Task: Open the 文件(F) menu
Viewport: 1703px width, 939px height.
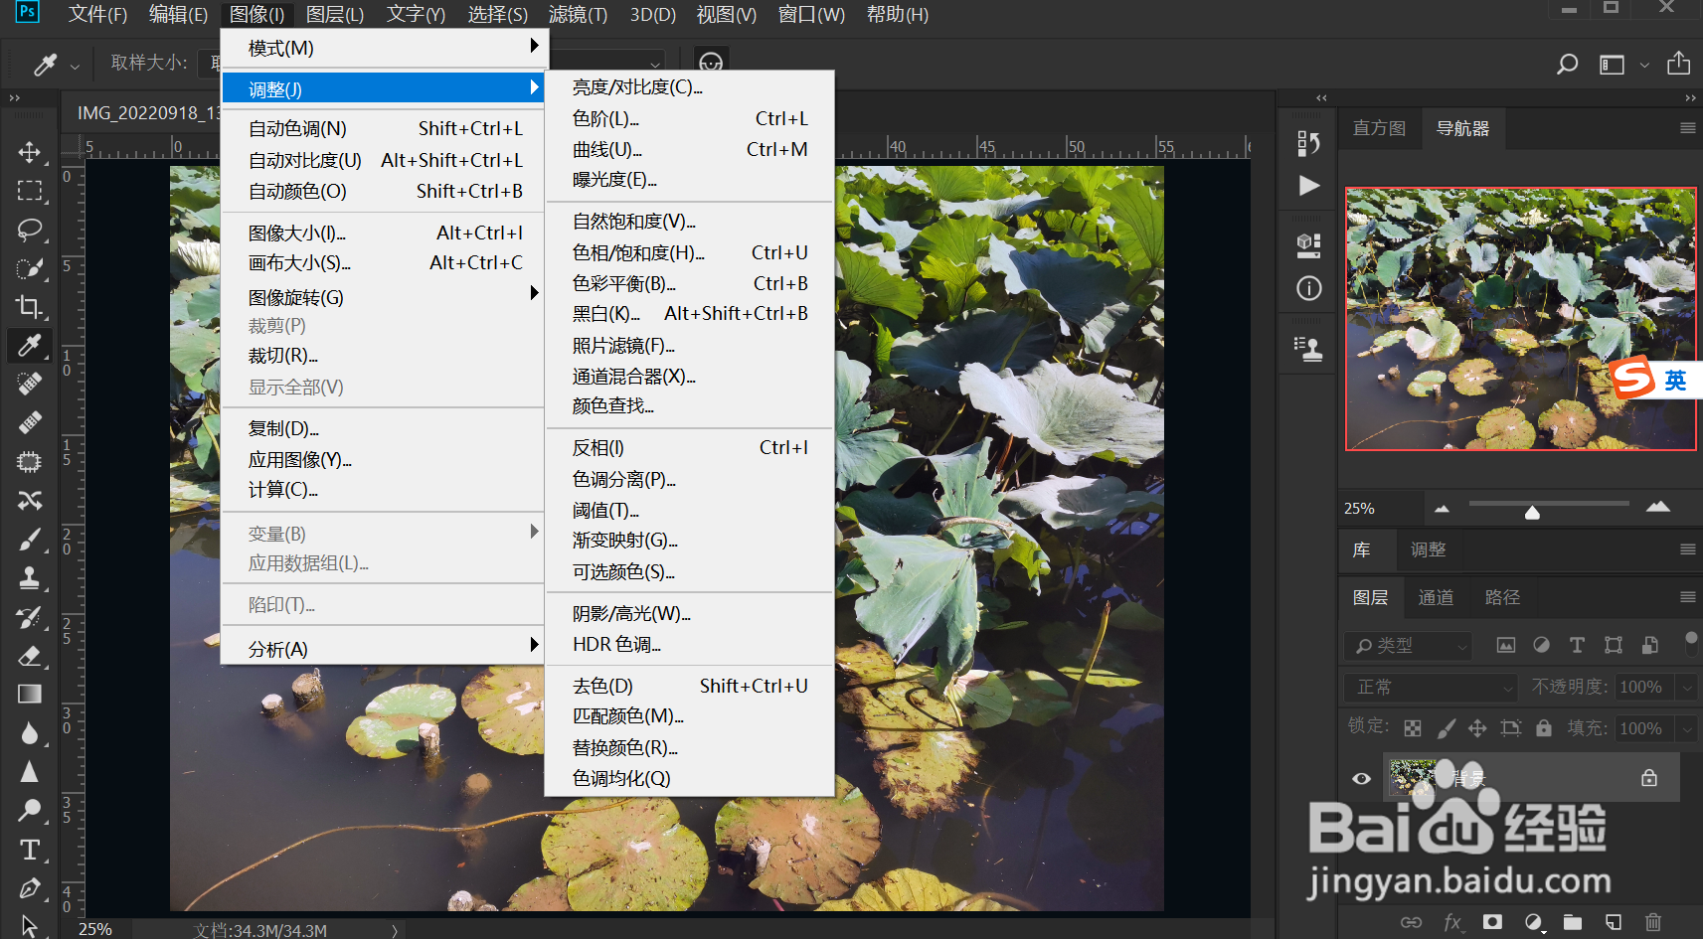Action: (97, 15)
